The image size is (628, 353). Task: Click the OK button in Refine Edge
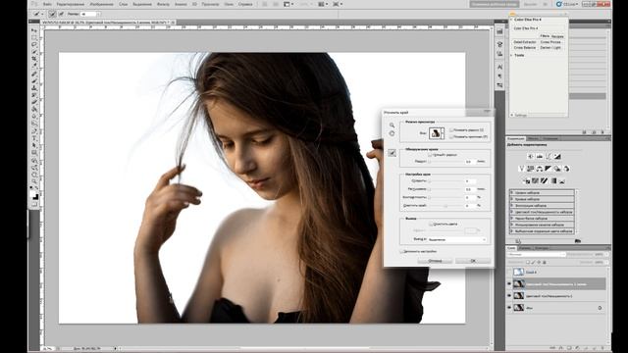pyautogui.click(x=473, y=261)
